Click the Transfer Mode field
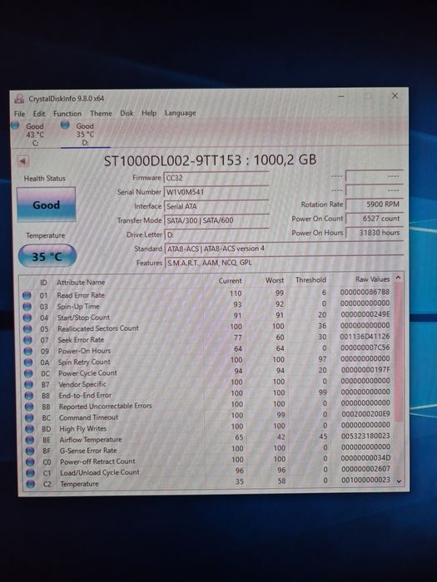 click(216, 220)
